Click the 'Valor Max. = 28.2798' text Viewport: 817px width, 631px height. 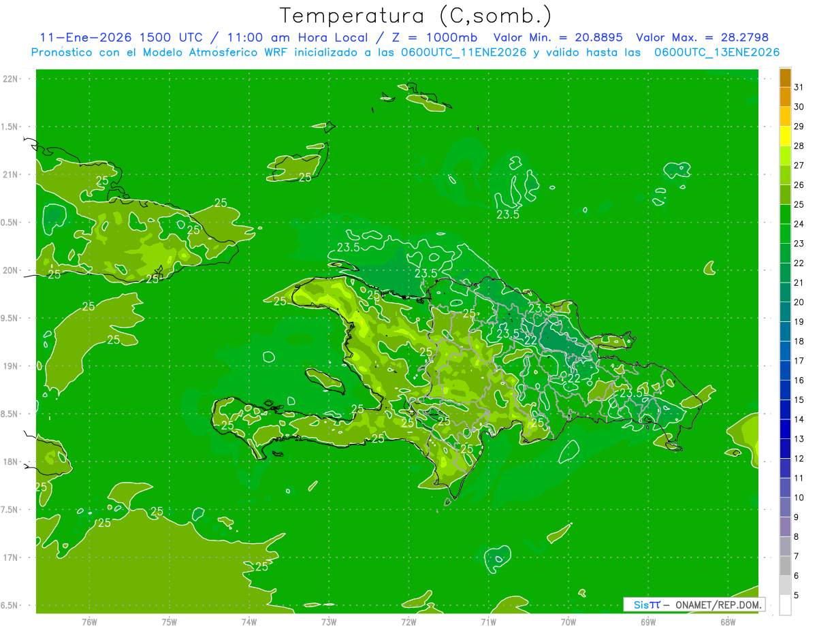[x=702, y=37]
